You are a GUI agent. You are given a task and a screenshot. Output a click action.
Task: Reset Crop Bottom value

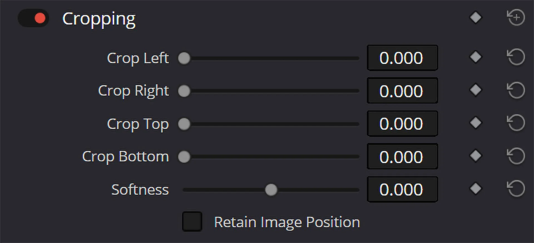coord(516,156)
